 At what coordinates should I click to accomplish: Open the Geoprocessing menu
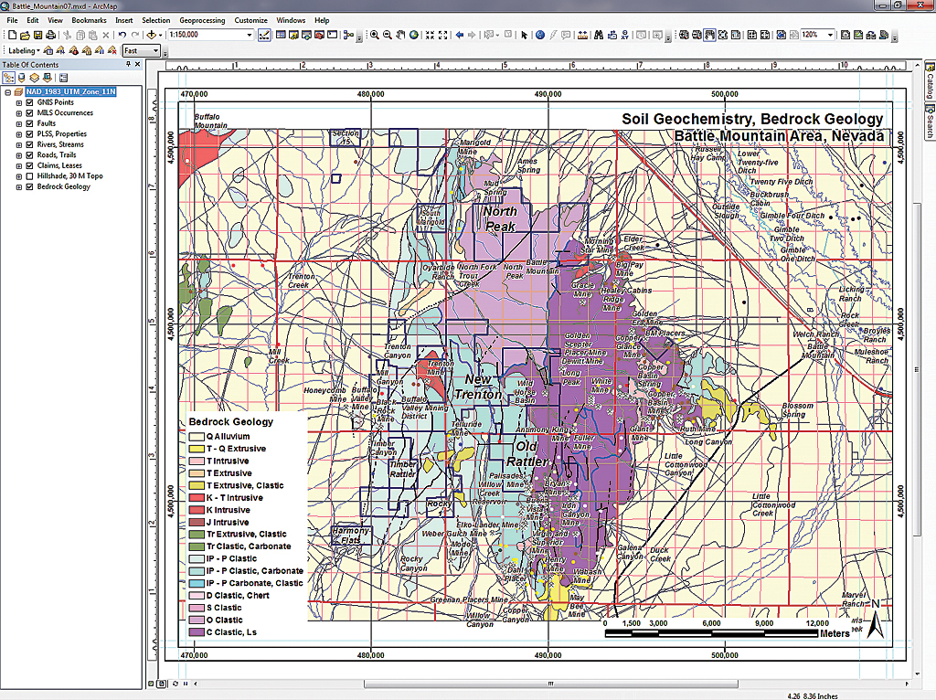click(202, 20)
